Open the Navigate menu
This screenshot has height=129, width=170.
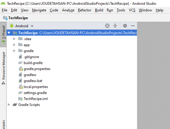click(x=39, y=10)
